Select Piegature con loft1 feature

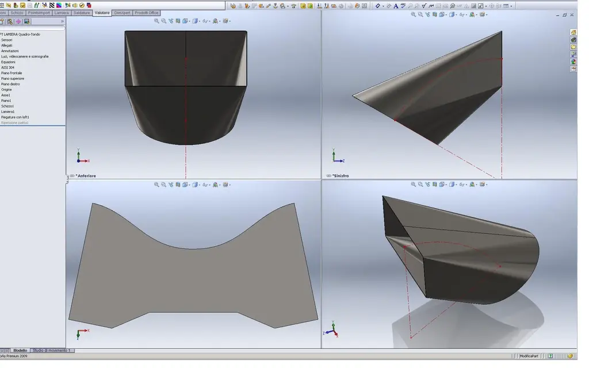tap(15, 117)
